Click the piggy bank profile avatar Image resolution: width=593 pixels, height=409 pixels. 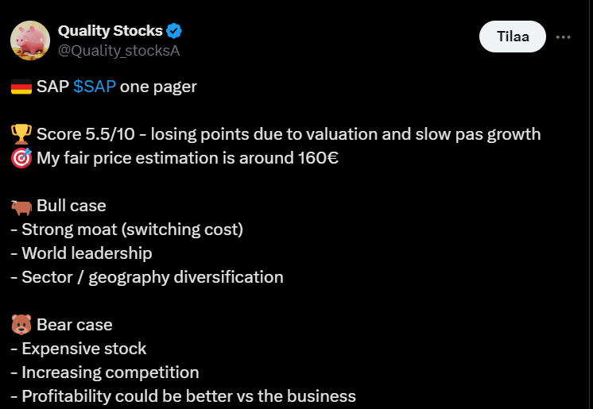pos(29,40)
